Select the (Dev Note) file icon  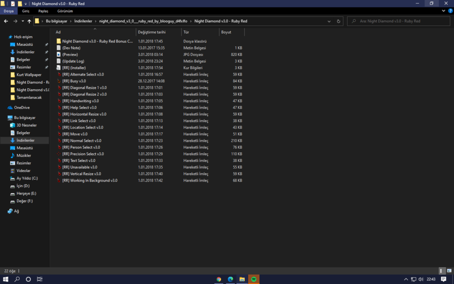(x=59, y=48)
